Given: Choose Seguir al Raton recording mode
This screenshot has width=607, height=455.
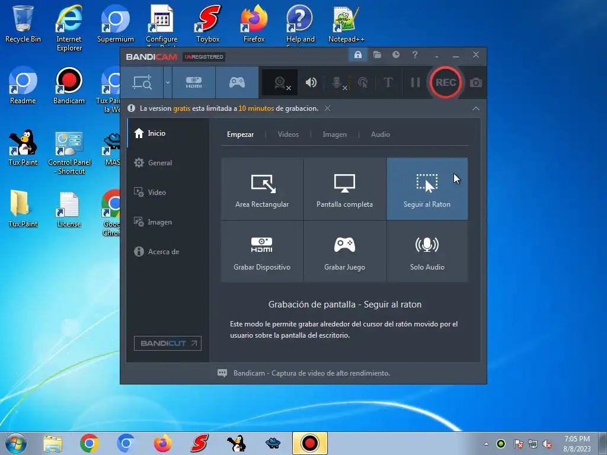Looking at the screenshot, I should coord(427,189).
